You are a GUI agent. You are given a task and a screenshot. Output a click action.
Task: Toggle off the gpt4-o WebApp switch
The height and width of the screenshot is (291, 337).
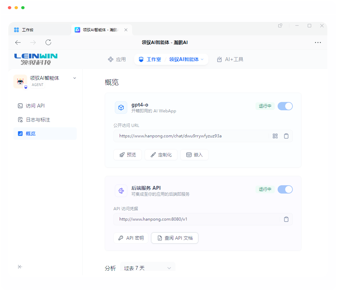pos(285,106)
